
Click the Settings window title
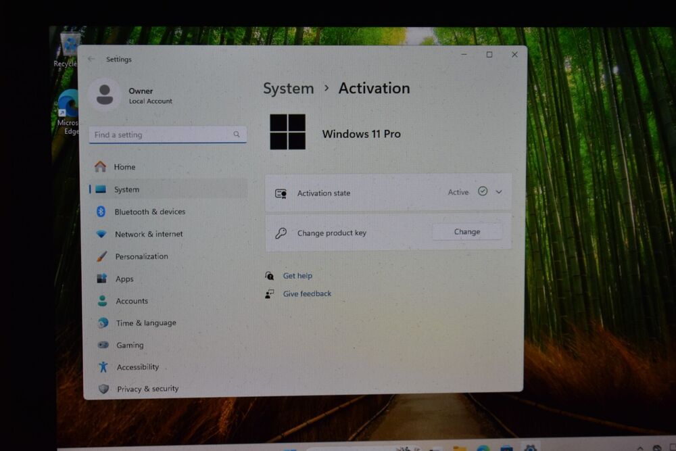click(x=118, y=59)
